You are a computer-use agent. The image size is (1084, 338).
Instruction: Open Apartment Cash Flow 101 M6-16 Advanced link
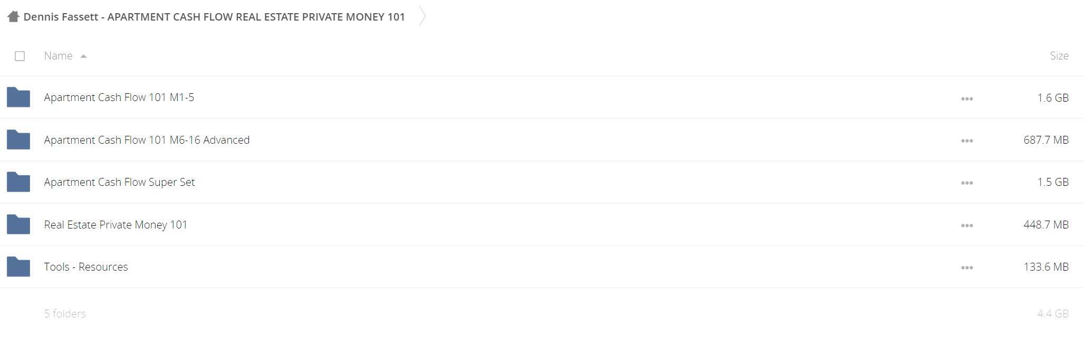147,140
